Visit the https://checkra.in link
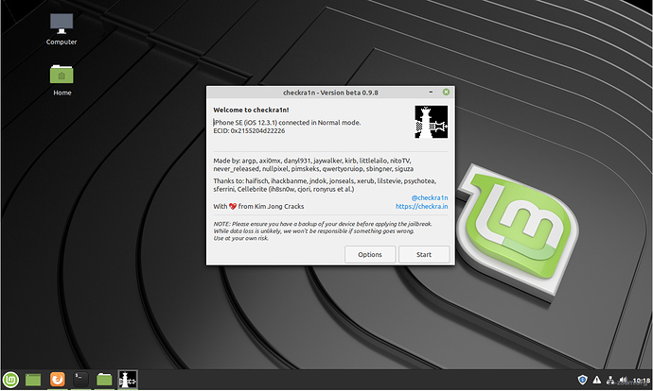 [421, 207]
